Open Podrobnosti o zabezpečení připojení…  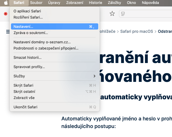click(x=46, y=48)
